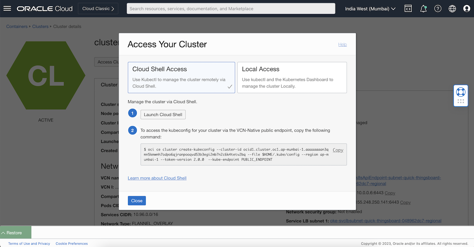Open Cloud Shell developer tools icon
Viewport: 474px width, 247px height.
(x=408, y=9)
